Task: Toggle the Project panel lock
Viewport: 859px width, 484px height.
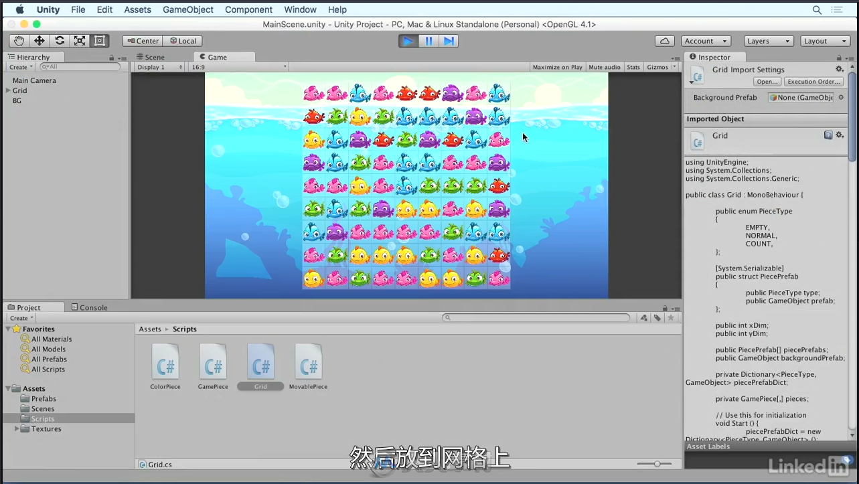Action: [x=664, y=308]
